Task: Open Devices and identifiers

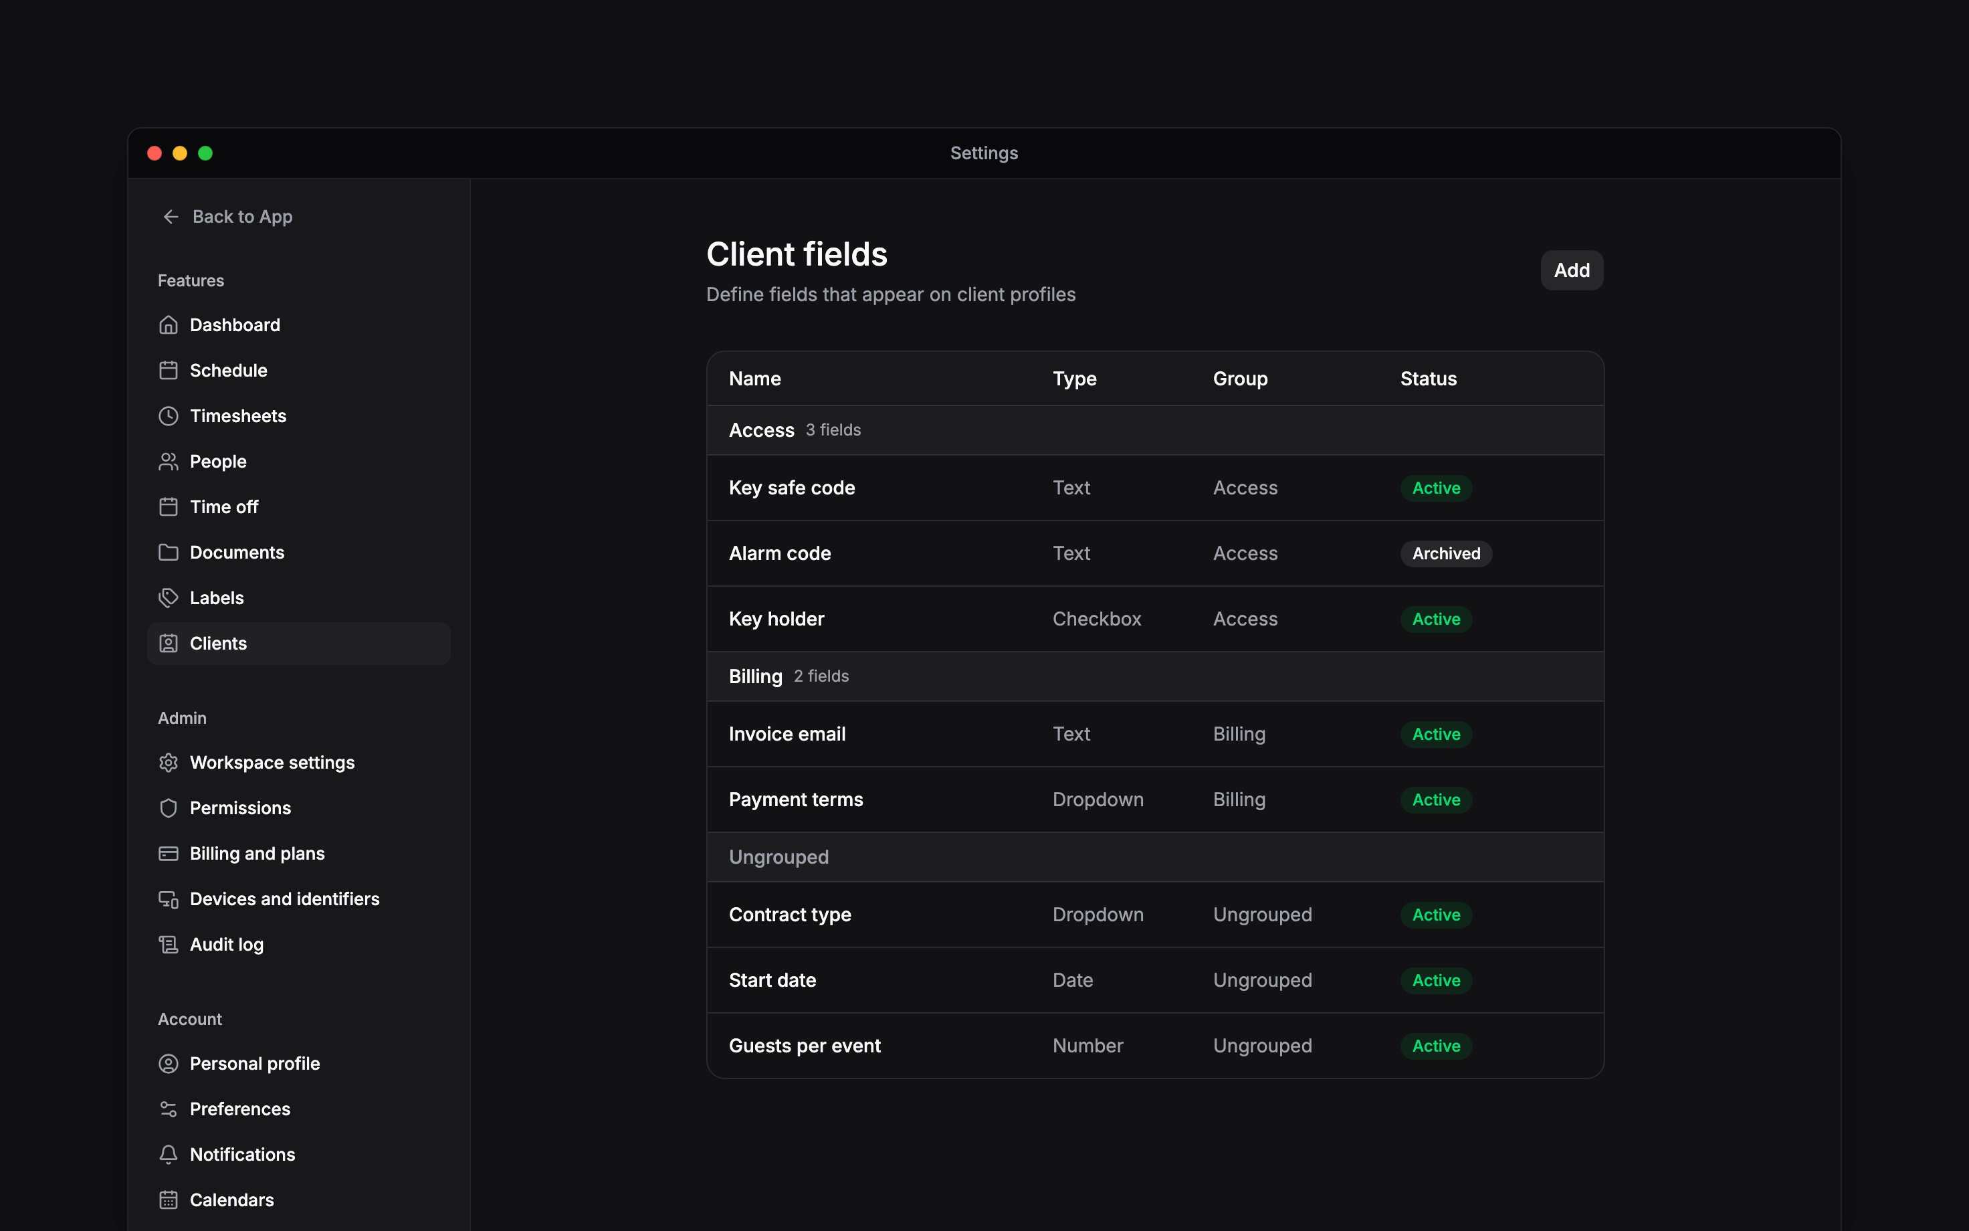Action: [298, 900]
